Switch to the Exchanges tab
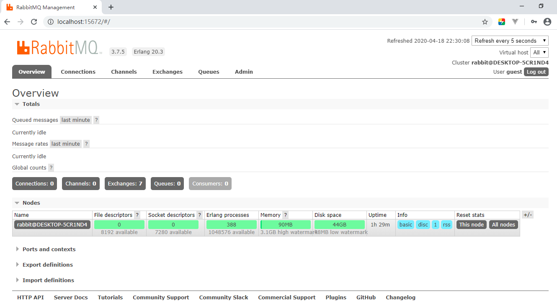 pyautogui.click(x=168, y=72)
